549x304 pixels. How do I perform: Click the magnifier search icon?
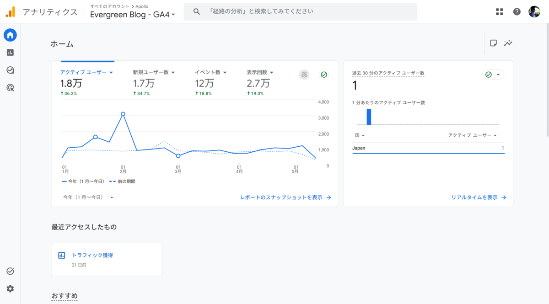pos(197,11)
